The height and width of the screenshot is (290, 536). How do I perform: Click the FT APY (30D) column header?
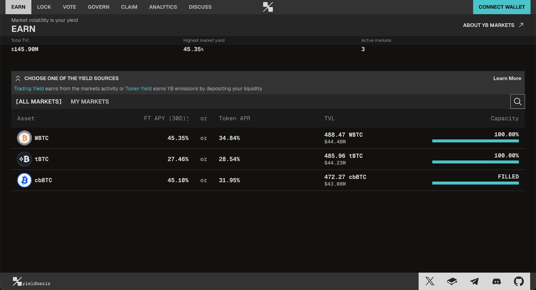[x=166, y=118]
